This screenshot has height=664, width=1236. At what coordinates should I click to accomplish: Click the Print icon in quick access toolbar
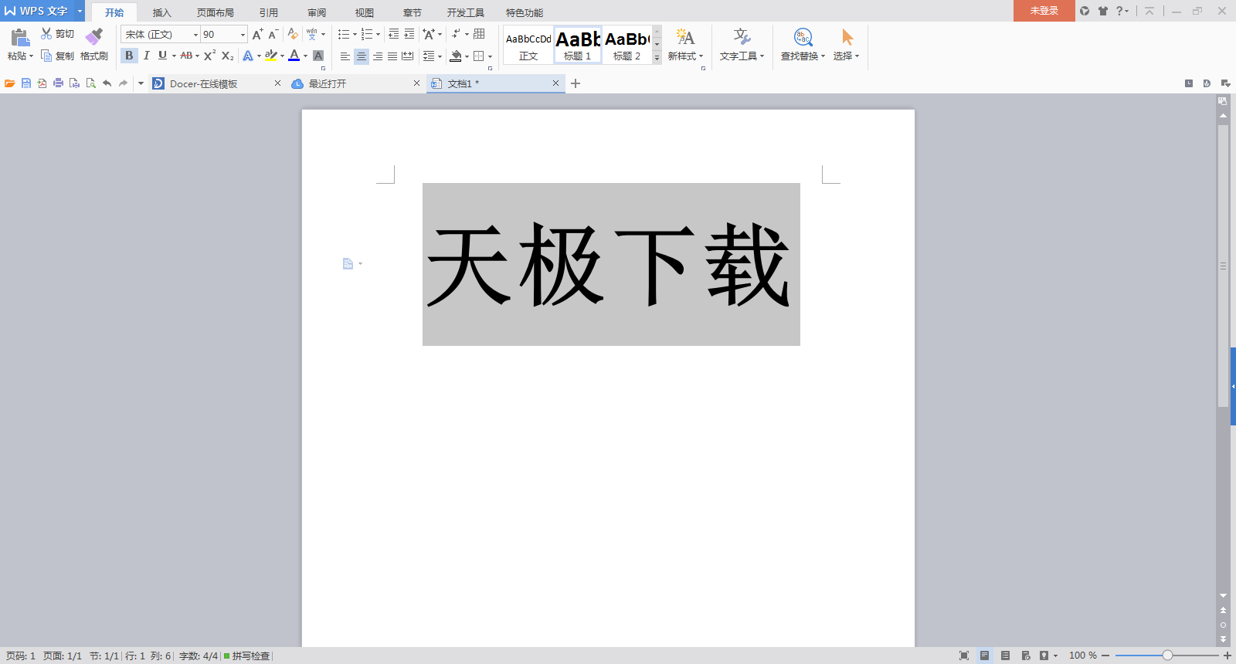(x=58, y=83)
